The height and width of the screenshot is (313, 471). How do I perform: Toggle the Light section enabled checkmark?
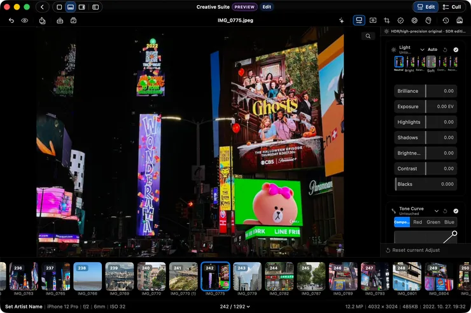coord(456,50)
